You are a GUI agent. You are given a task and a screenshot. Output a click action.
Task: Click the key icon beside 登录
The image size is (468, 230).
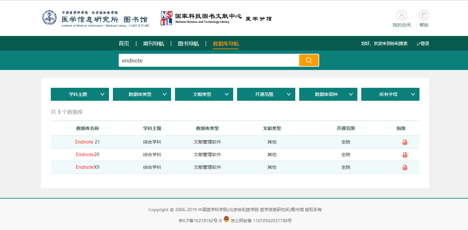(x=419, y=44)
